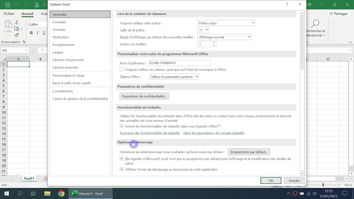
Task: Toggle underline S in the ribbon
Action: pyautogui.click(x=44, y=33)
